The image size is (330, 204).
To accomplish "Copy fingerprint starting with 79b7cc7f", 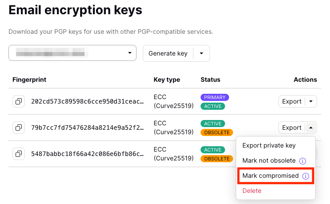I will click(19, 128).
